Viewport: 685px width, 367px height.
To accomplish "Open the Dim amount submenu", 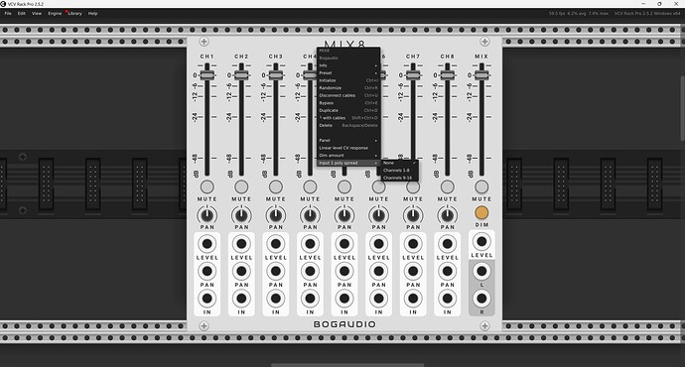I will tap(348, 156).
